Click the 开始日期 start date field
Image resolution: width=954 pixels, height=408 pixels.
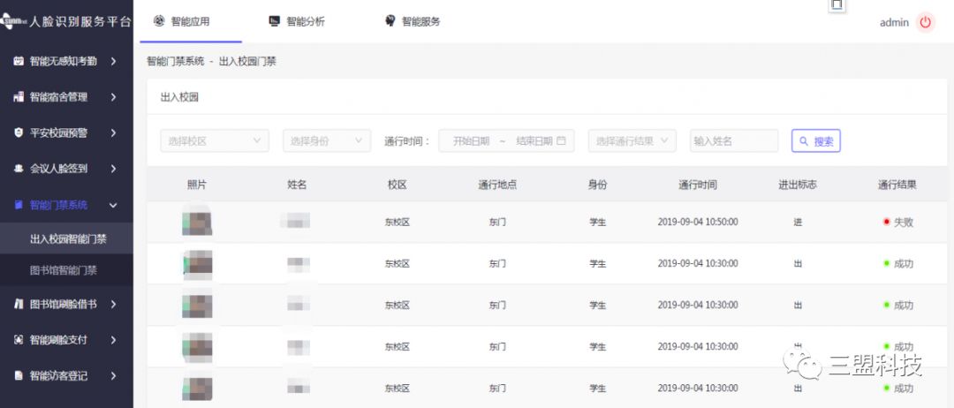coord(471,141)
